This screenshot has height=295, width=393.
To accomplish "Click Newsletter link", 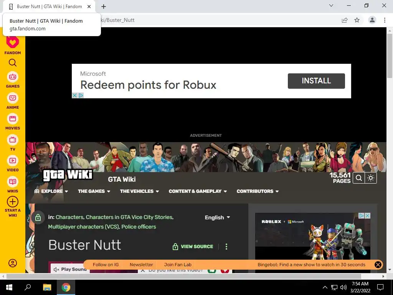I will click(141, 265).
